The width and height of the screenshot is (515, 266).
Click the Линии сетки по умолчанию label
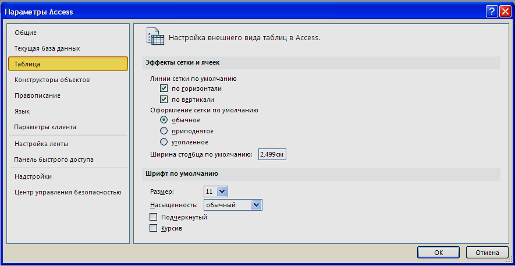pyautogui.click(x=193, y=79)
